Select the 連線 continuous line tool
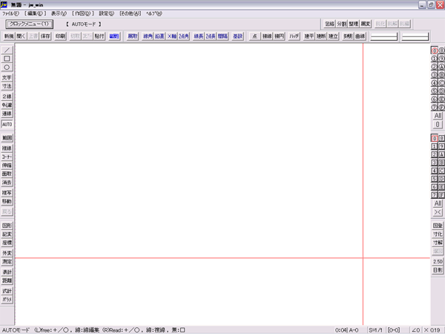The height and width of the screenshot is (334, 445). [7, 114]
